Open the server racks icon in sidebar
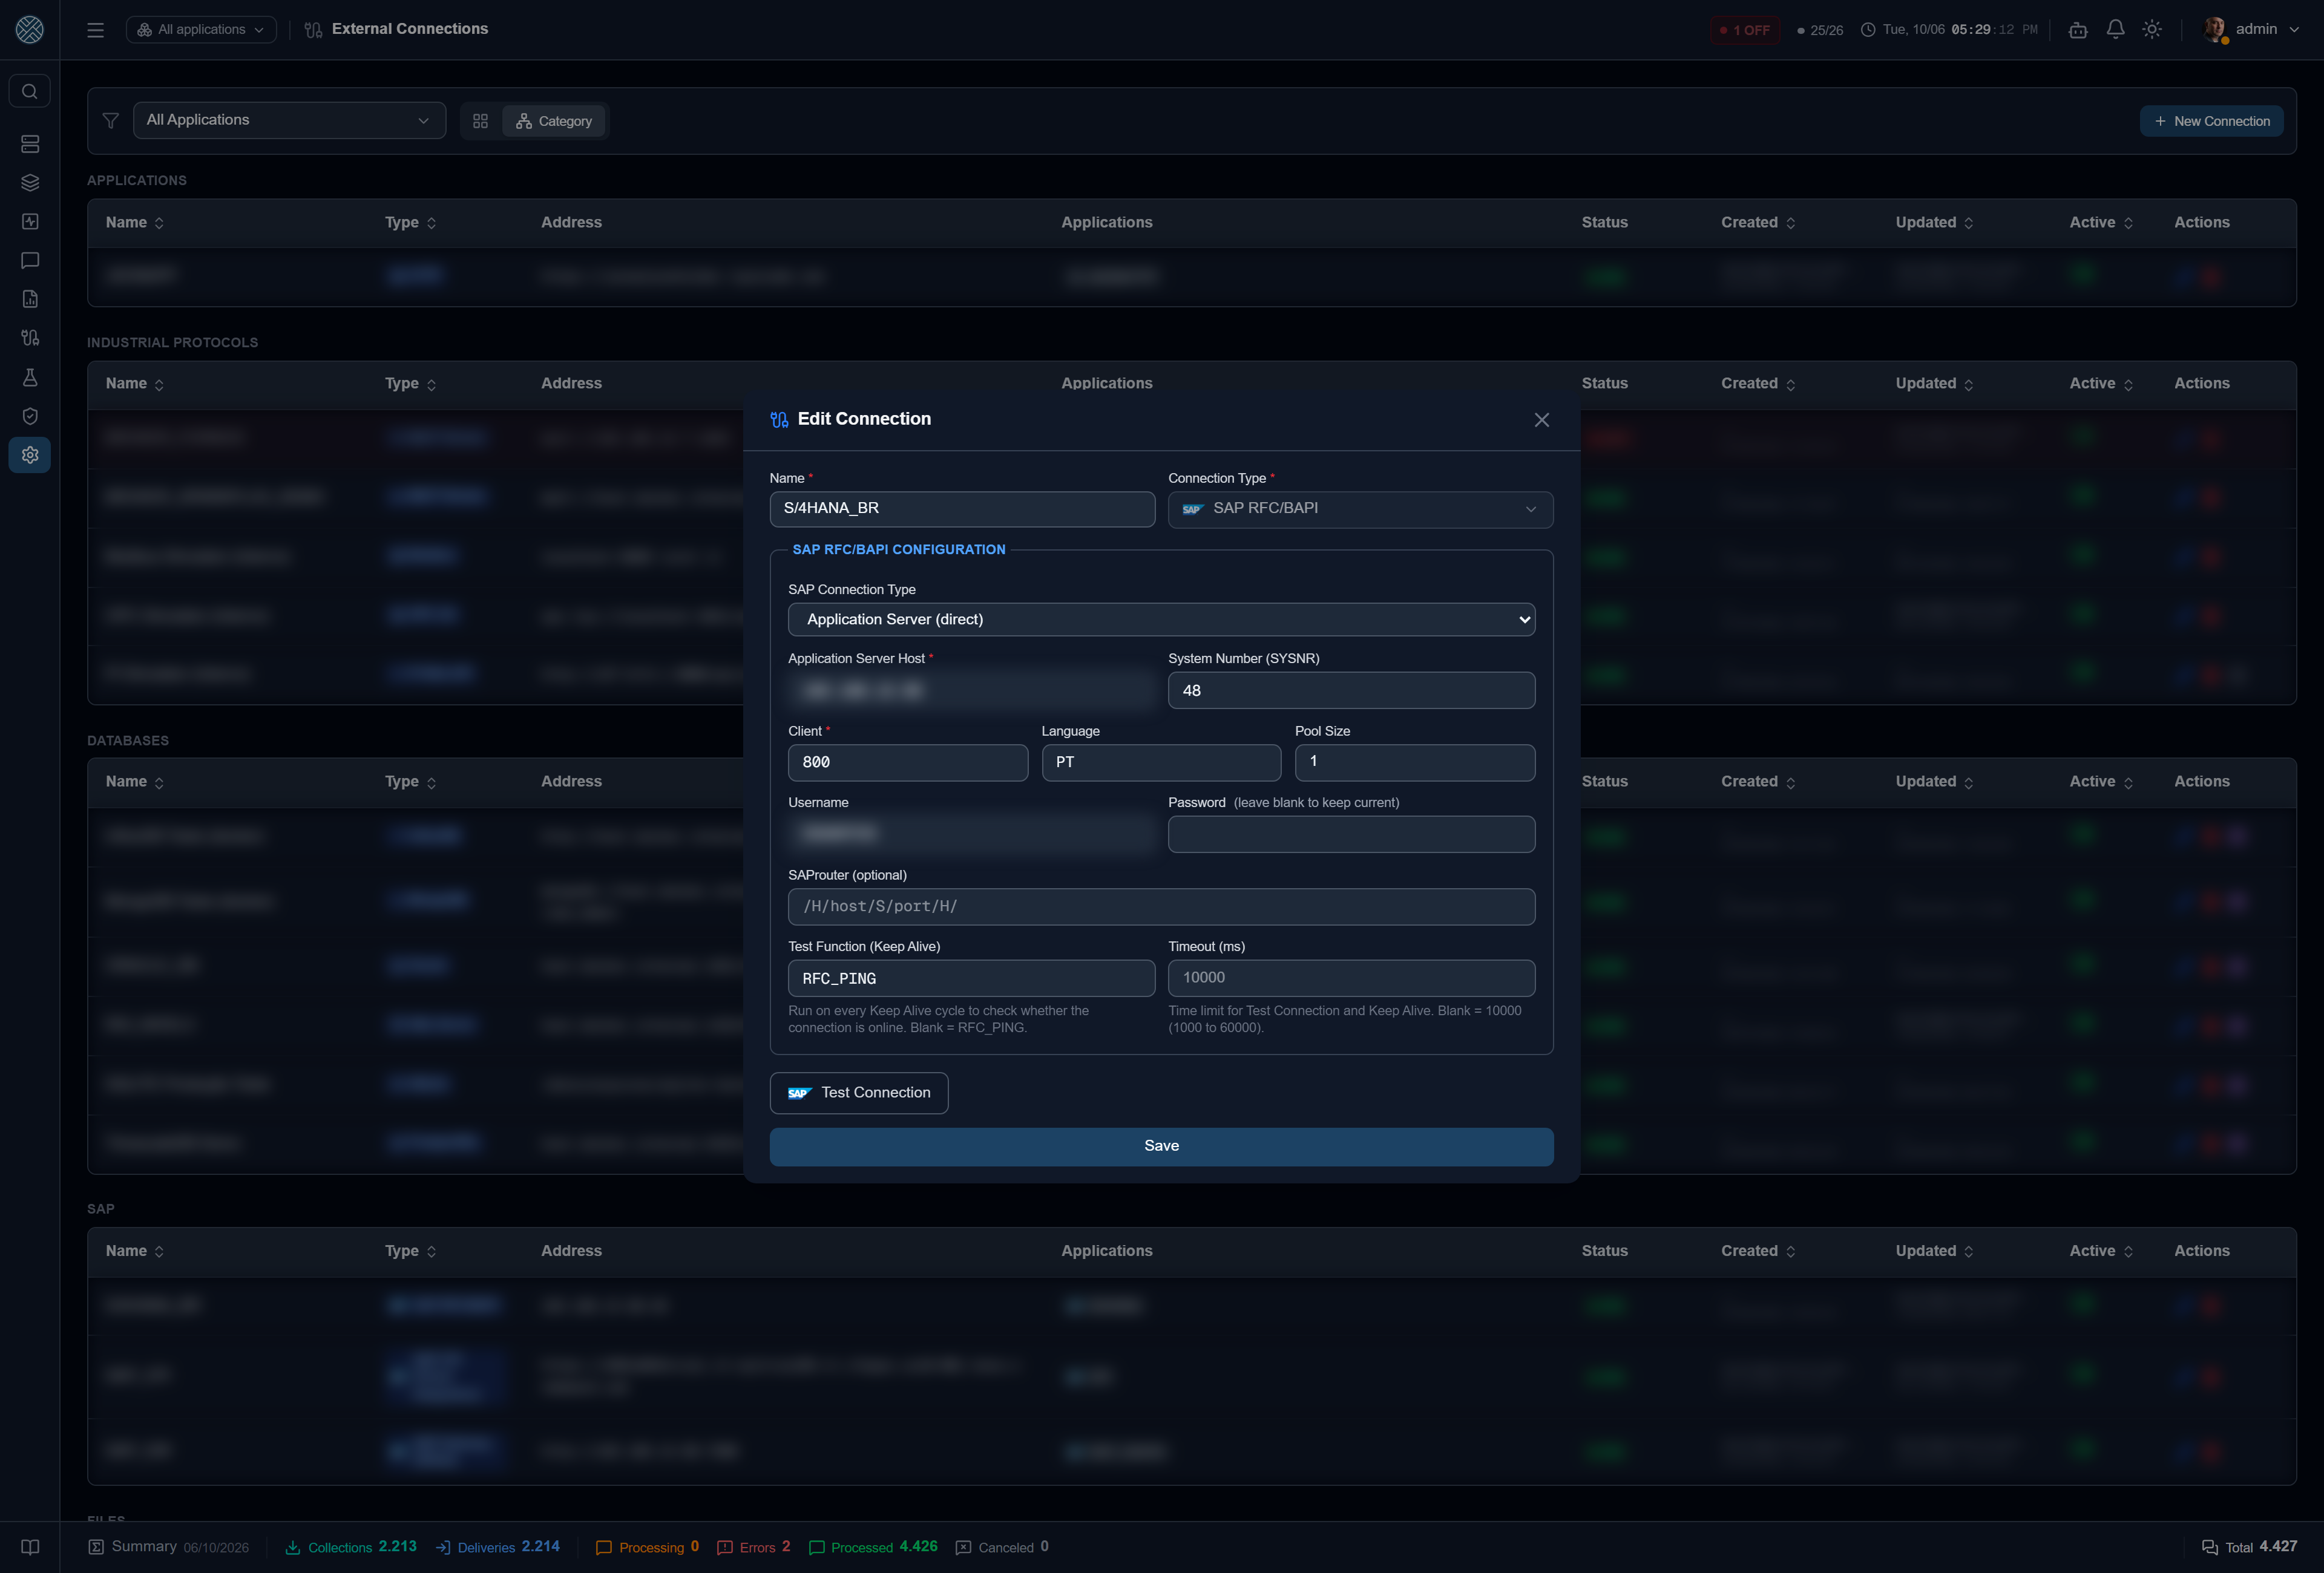 point(30,144)
